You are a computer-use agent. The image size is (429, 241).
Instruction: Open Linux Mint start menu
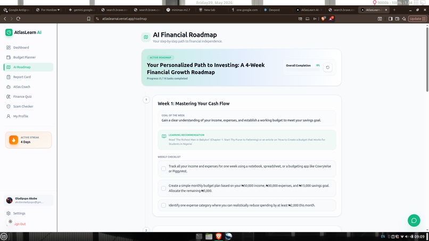(4, 237)
